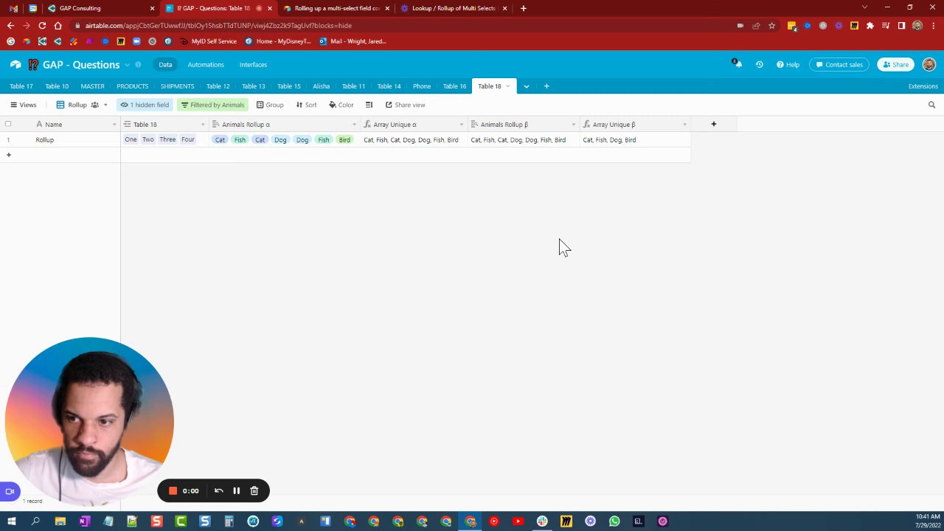Open base history clock icon
944x531 pixels.
pyautogui.click(x=759, y=64)
